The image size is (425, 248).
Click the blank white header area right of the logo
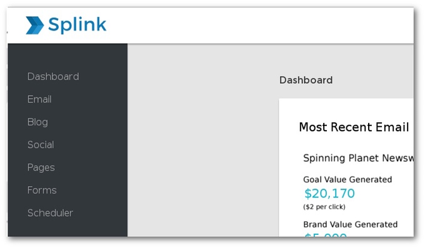(x=260, y=25)
